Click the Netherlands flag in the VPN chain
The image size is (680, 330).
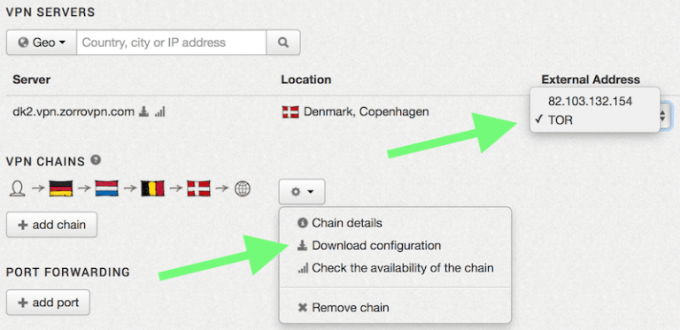click(106, 188)
